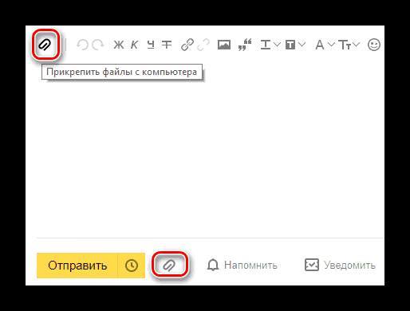The image size is (410, 311).
Task: Toggle italic formatting (К)
Action: point(134,45)
